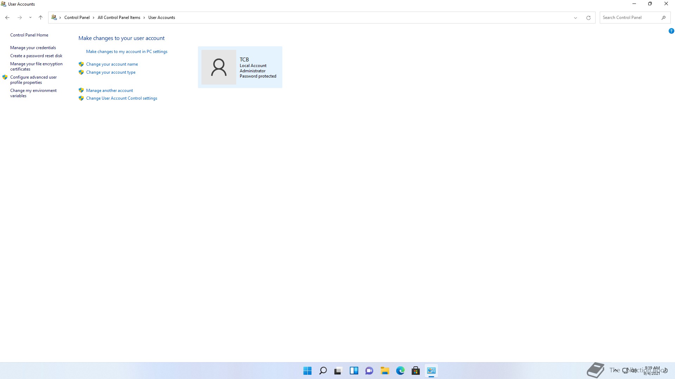This screenshot has height=379, width=675.
Task: Click the TCB user profile picture
Action: (219, 67)
